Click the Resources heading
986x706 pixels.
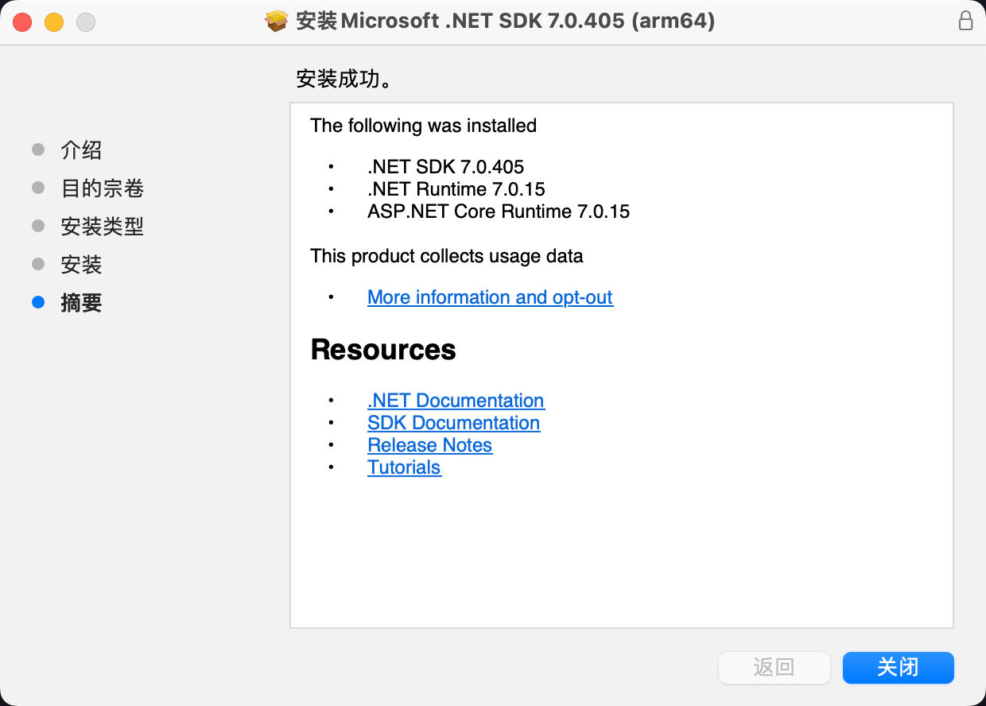coord(383,350)
